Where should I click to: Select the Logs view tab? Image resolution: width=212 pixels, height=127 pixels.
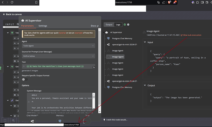(x=118, y=25)
